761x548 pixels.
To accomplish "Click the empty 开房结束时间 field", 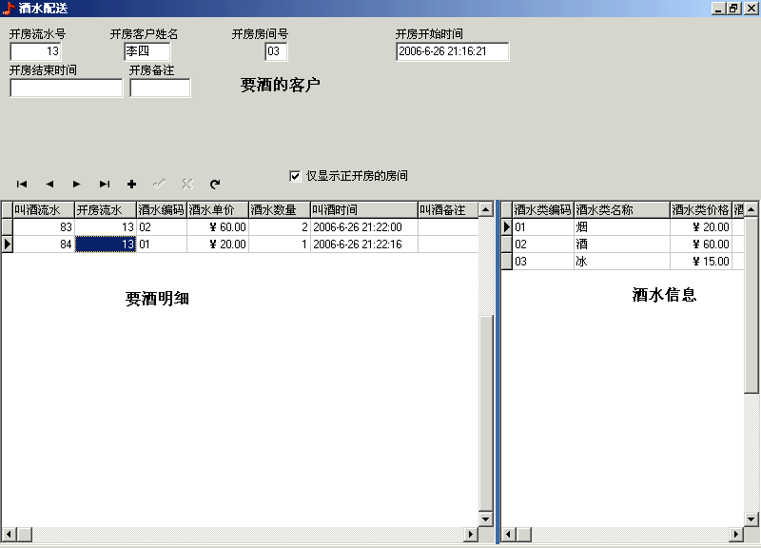I will 66,88.
